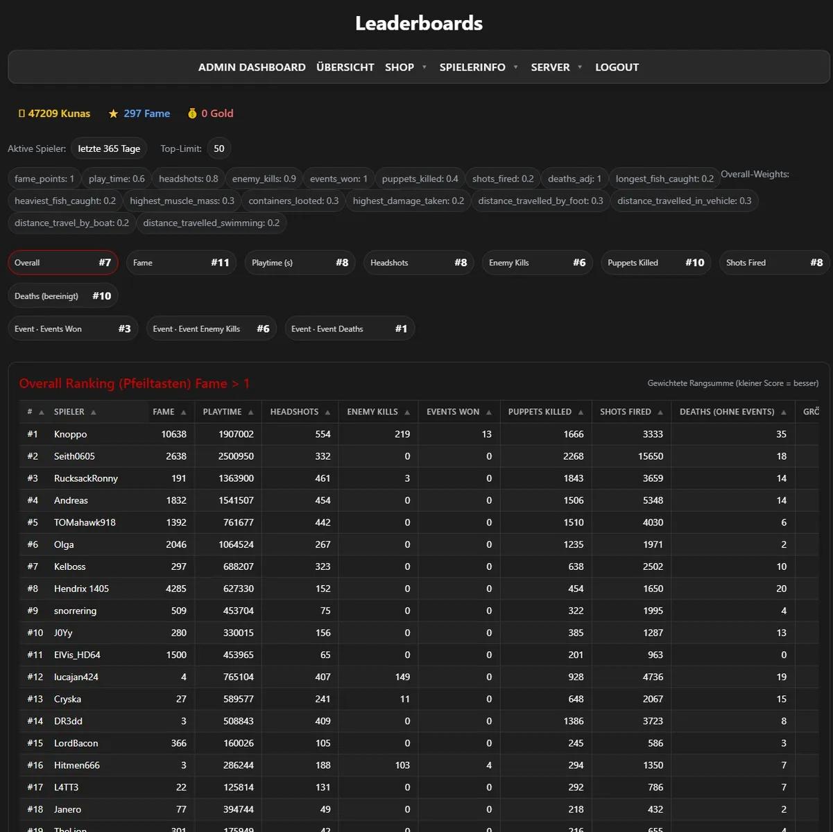Open the Spielerinfo dropdown menu
The width and height of the screenshot is (833, 832).
(479, 67)
